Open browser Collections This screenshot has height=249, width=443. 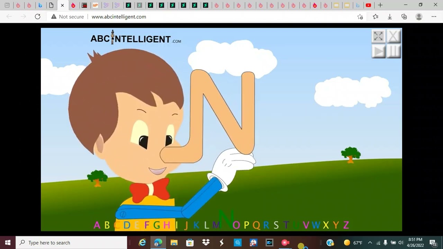(404, 17)
